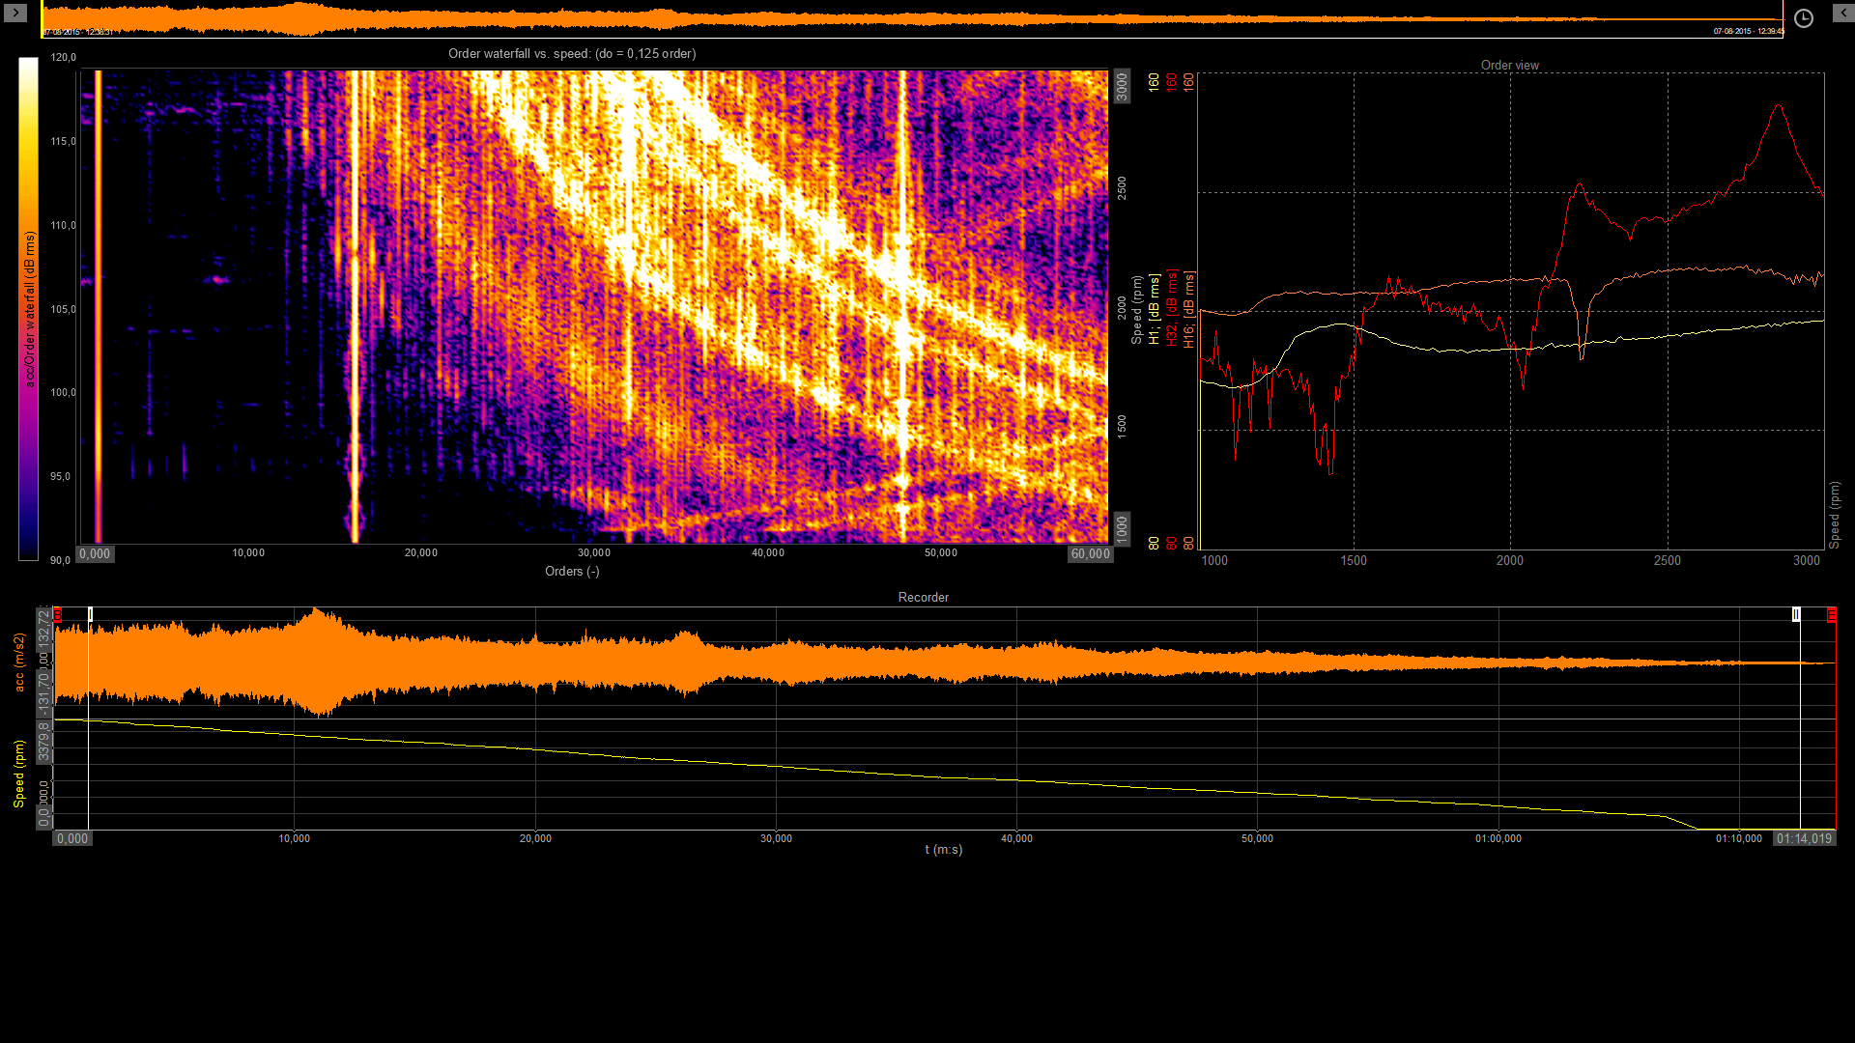Screen dimensions: 1855x1043
Task: Click the H16 [dB rms] channel label
Action: tap(1189, 309)
